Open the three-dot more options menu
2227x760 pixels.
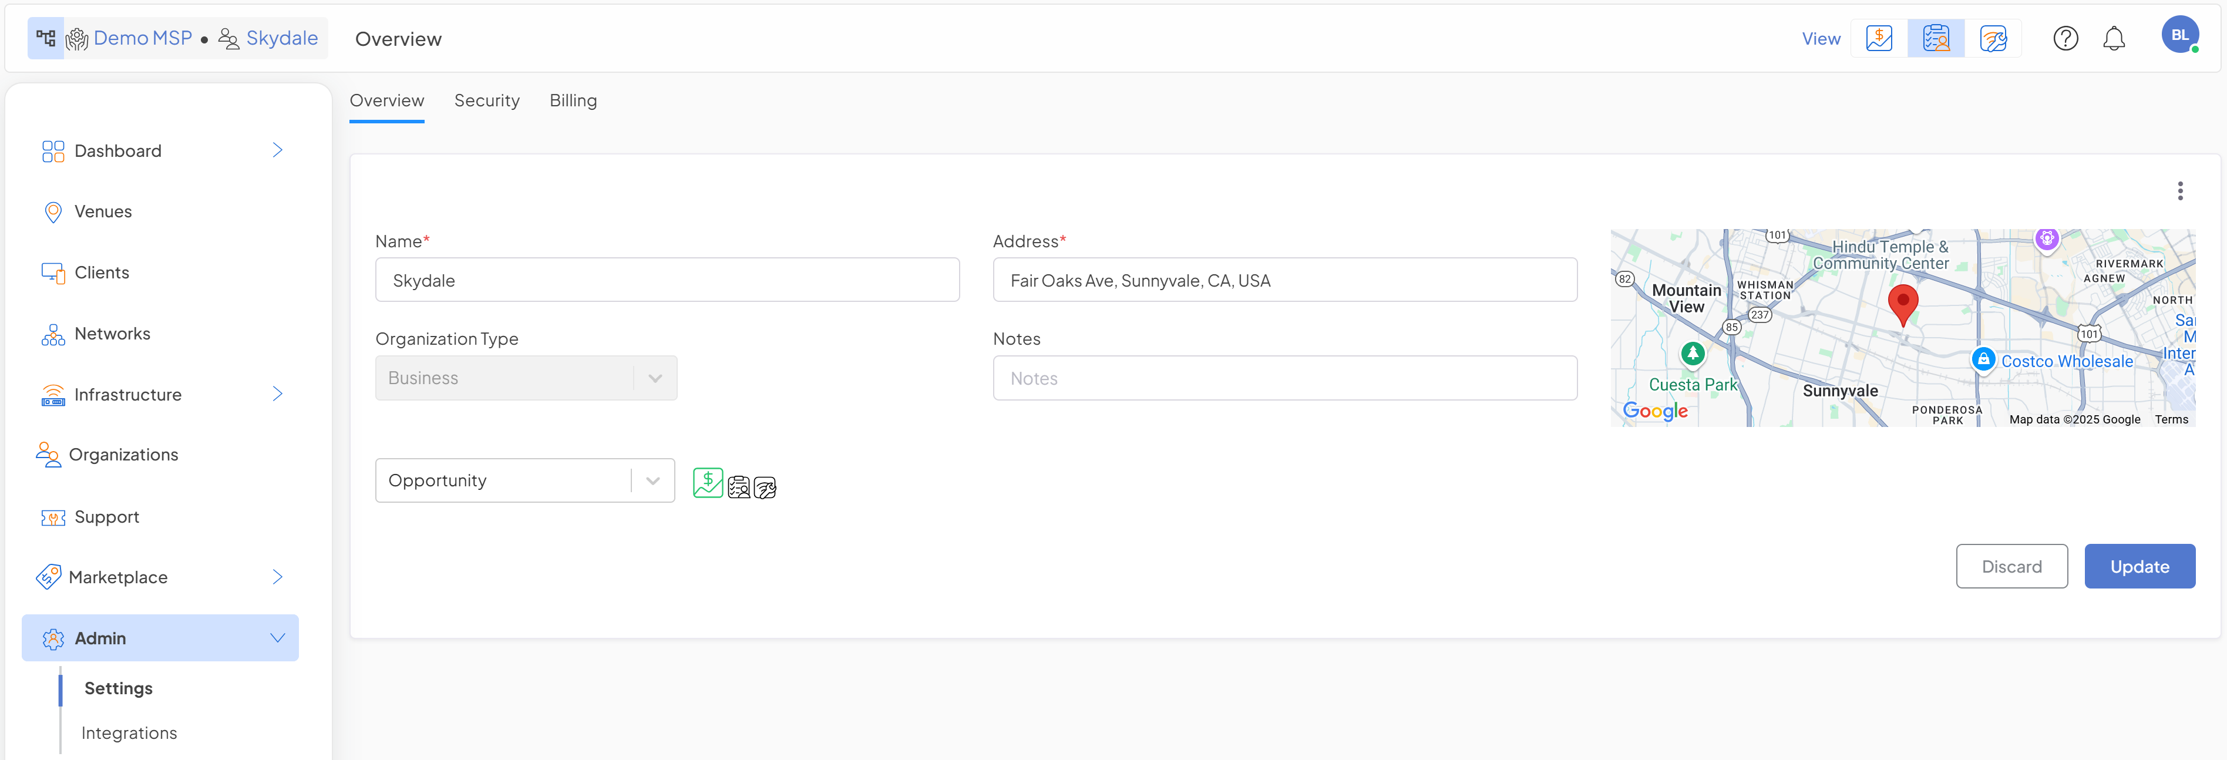point(2179,191)
